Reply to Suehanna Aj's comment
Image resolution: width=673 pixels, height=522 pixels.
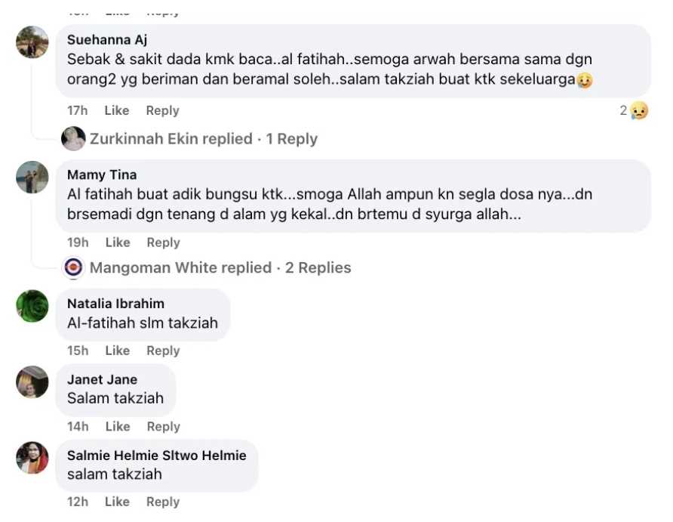(162, 110)
